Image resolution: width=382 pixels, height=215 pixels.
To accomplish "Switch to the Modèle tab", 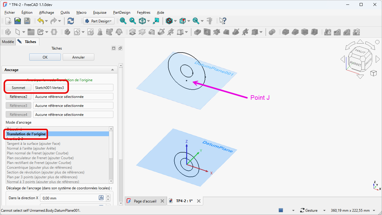I will 8,42.
